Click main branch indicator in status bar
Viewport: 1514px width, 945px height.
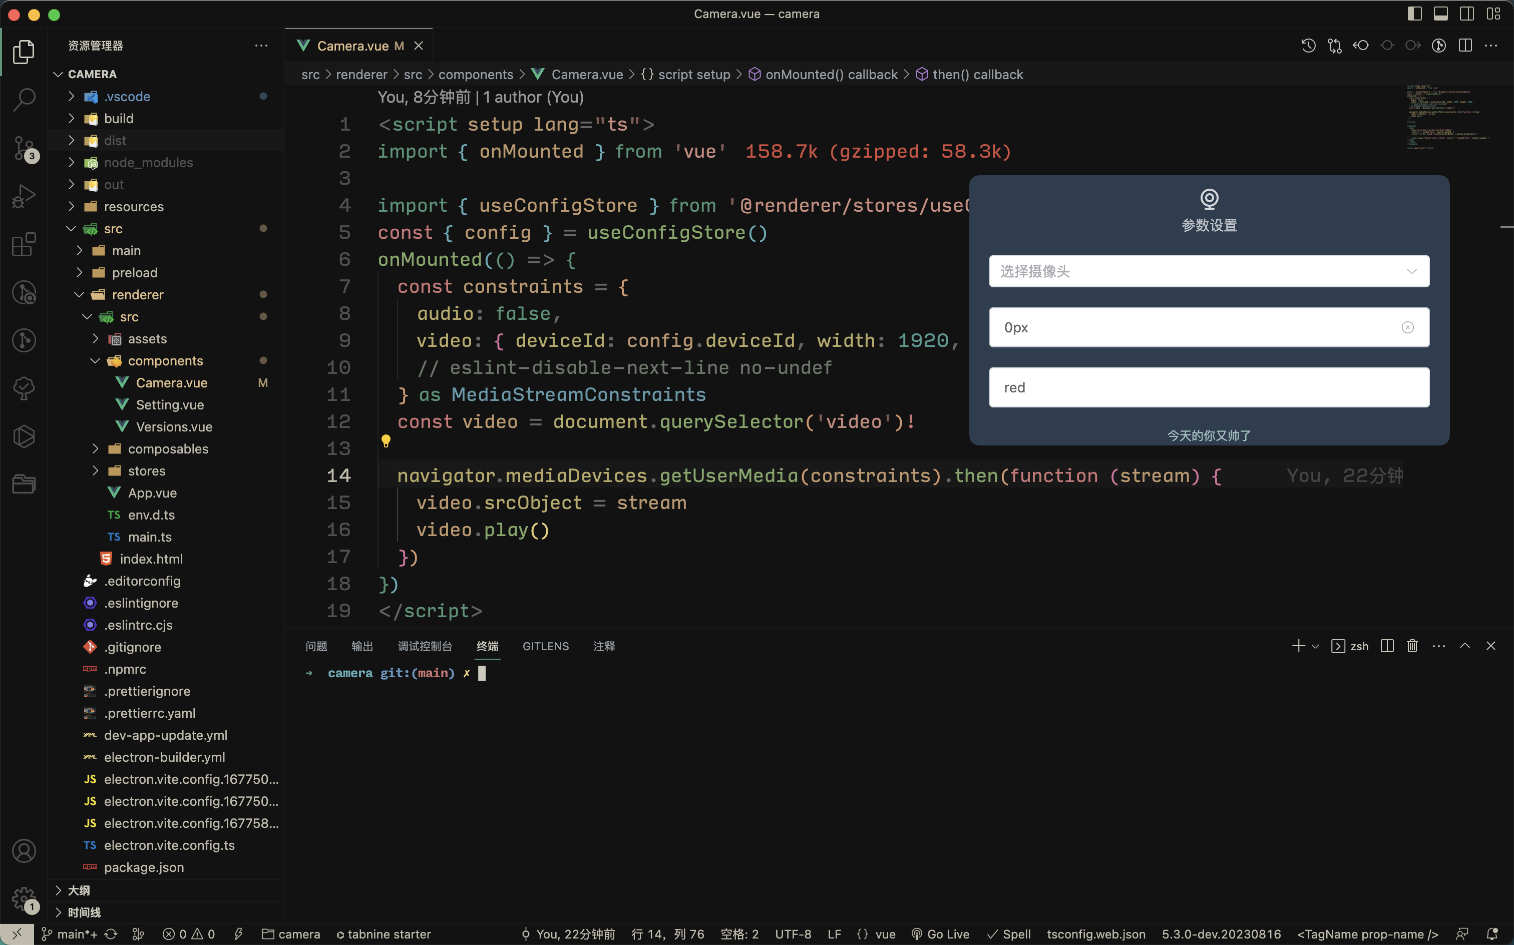tap(69, 934)
